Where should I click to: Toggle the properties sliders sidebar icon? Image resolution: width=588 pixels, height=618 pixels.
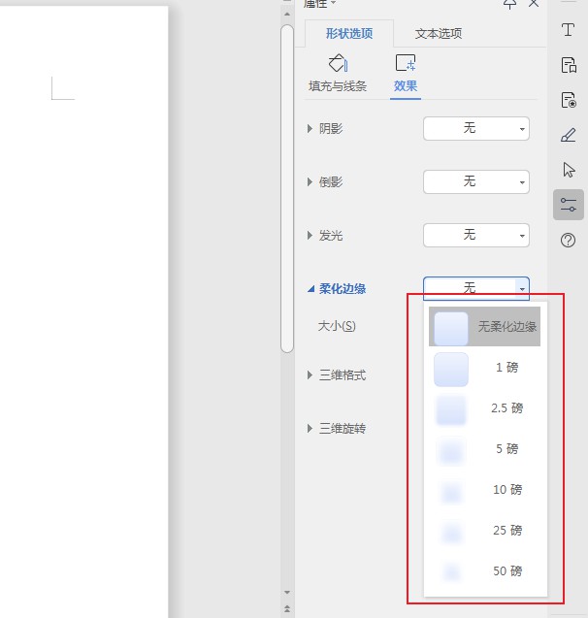click(x=569, y=205)
